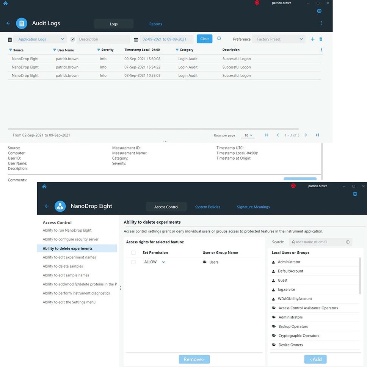367x367 pixels.
Task: Select Device Owners group
Action: tap(314, 345)
